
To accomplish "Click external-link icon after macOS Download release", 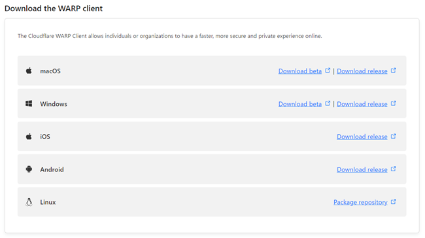I will tap(393, 70).
